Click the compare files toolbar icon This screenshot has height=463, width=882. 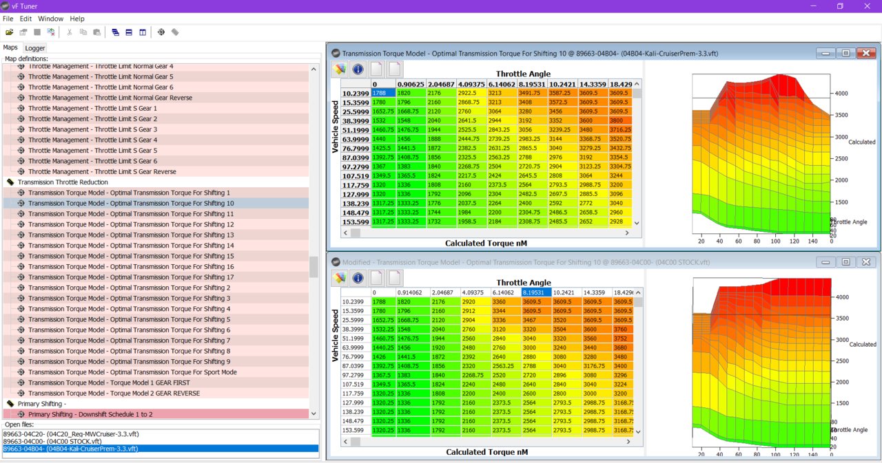[51, 32]
